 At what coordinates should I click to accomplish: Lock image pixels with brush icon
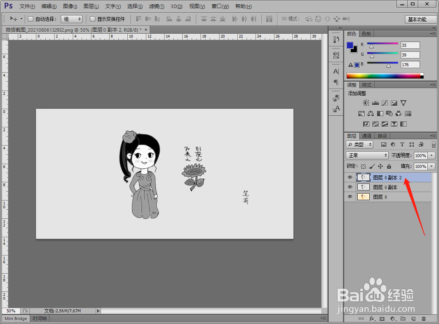pyautogui.click(x=372, y=166)
